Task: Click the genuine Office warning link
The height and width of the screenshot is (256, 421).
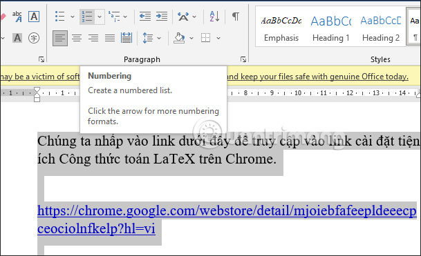Action: point(317,77)
